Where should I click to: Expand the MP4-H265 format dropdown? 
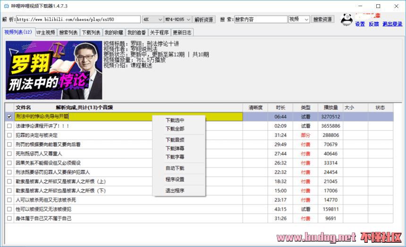click(178, 19)
